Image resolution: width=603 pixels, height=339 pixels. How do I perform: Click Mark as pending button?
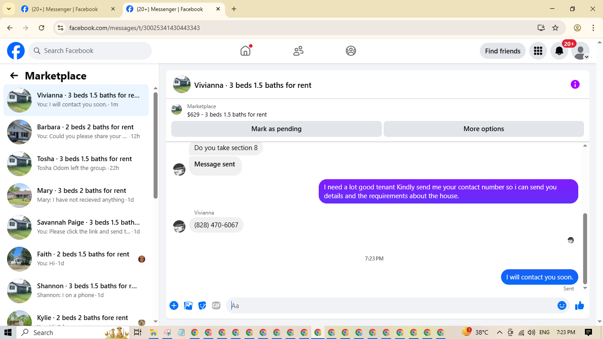(276, 129)
